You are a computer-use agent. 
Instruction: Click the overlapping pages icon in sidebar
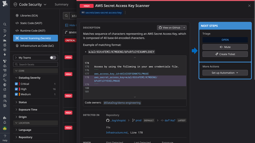coord(5,75)
